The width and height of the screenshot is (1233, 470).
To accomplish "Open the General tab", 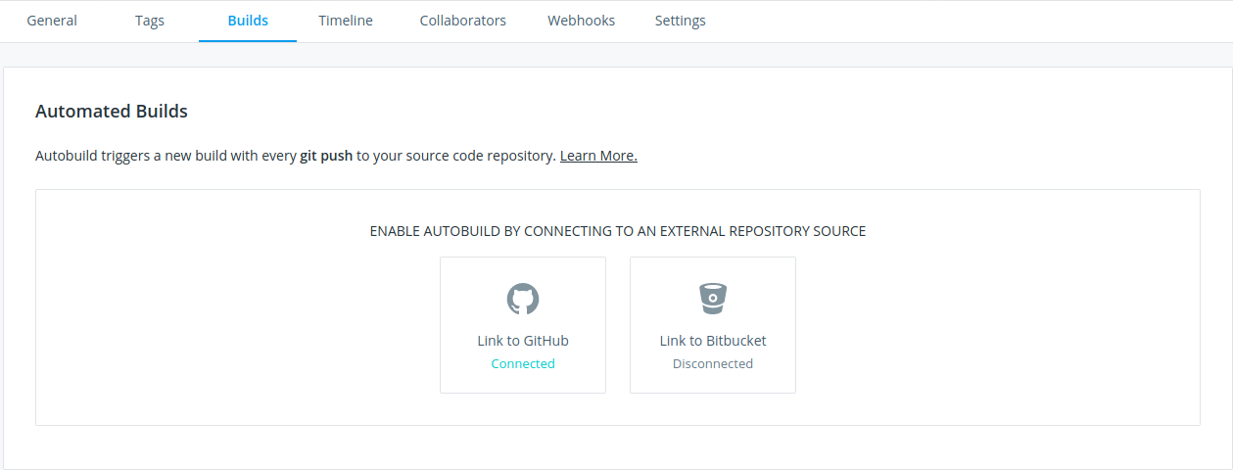I will pos(52,21).
